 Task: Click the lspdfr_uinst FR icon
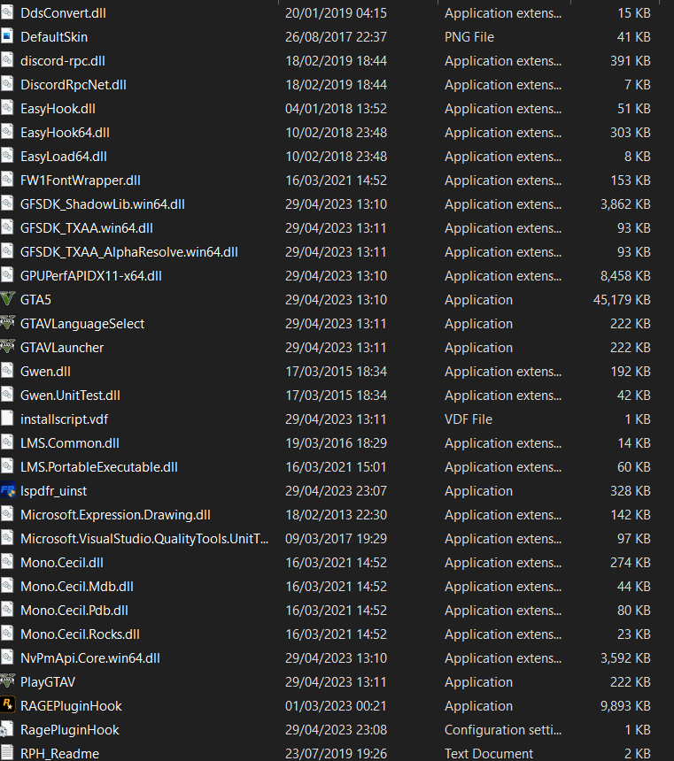coord(7,491)
